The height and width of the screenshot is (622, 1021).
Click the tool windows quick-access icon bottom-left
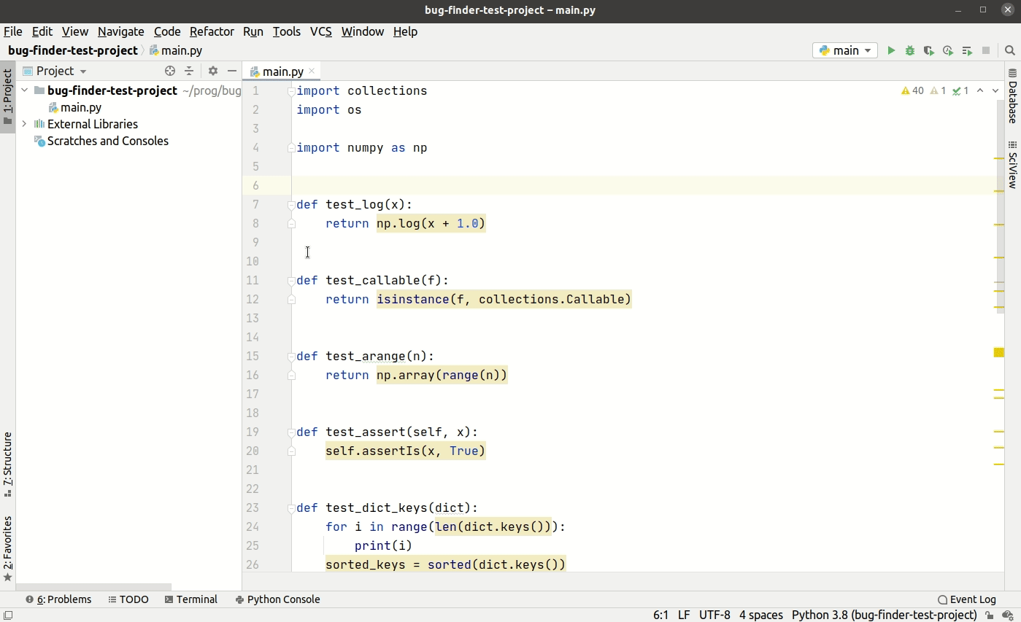coord(8,615)
